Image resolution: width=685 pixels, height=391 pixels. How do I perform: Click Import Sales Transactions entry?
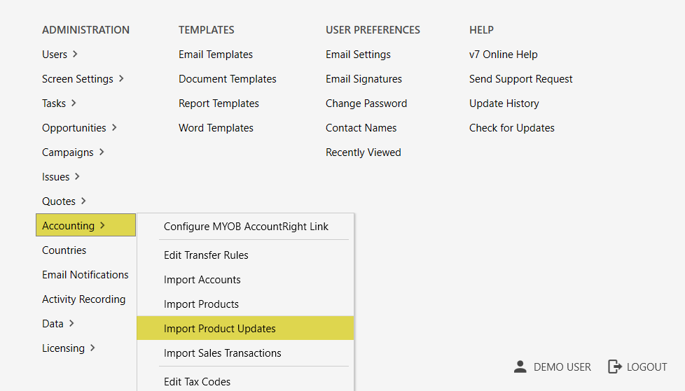(x=223, y=353)
